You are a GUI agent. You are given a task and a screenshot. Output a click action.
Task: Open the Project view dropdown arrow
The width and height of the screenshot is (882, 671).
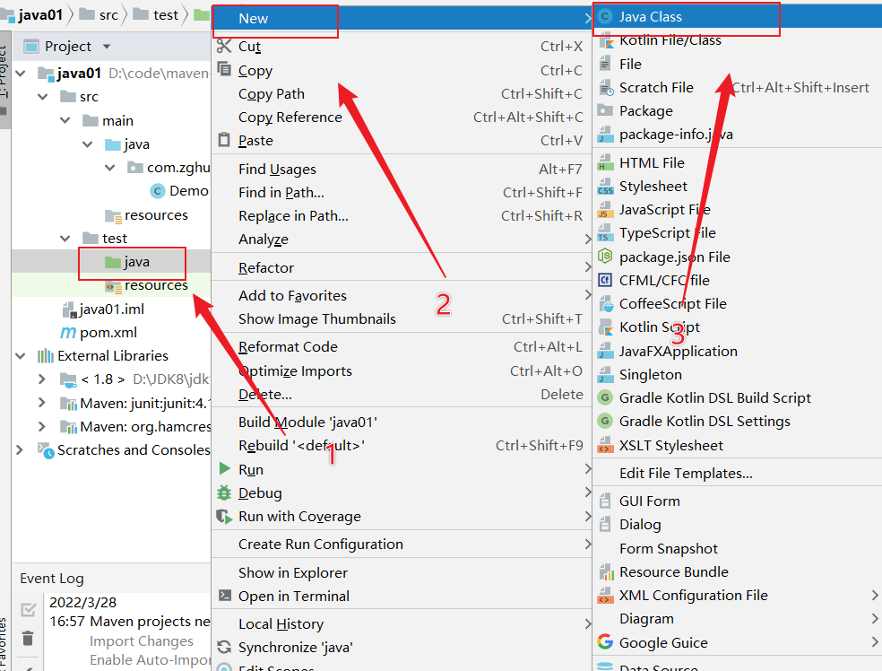point(107,46)
